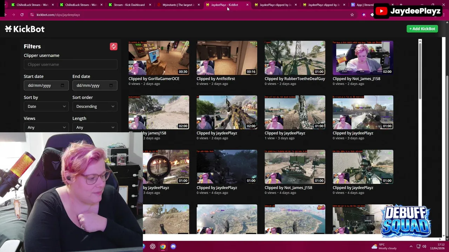This screenshot has height=252, width=449.
Task: Reload the page with the browser refresh icon
Action: [x=22, y=15]
